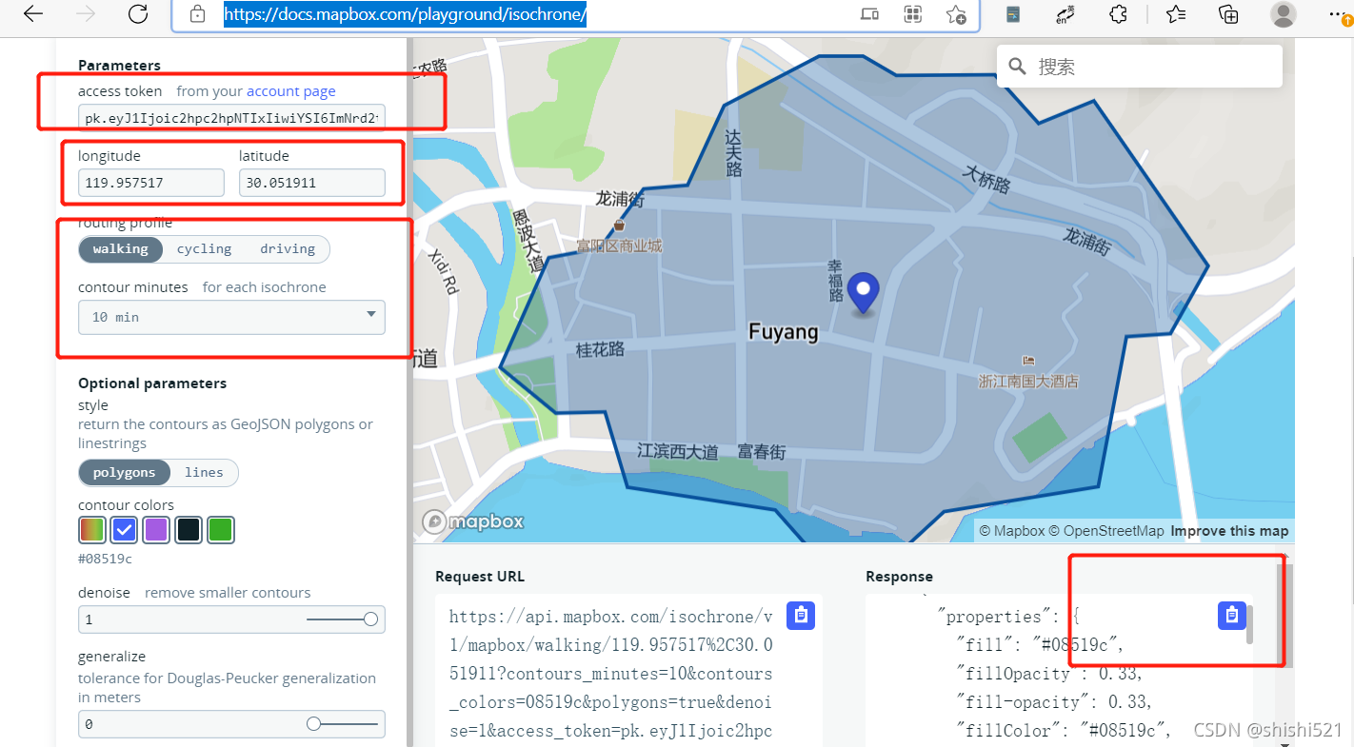Open the Mapbox logo link on map
The image size is (1354, 747).
point(473,521)
